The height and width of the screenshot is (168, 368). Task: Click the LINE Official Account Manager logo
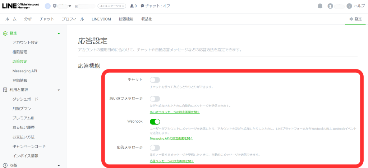pyautogui.click(x=21, y=6)
